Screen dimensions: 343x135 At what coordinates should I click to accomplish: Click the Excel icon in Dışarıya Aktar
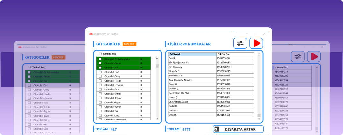pos(216,129)
